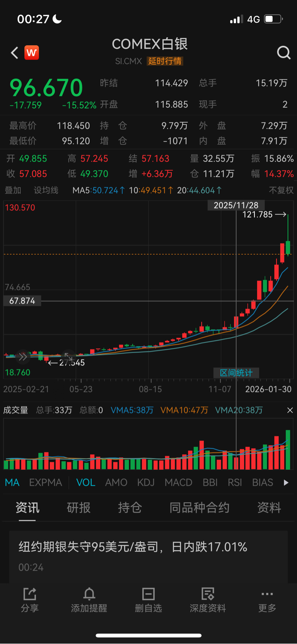Tap the MA20 value 44.604
This screenshot has width=297, height=644.
(201, 190)
